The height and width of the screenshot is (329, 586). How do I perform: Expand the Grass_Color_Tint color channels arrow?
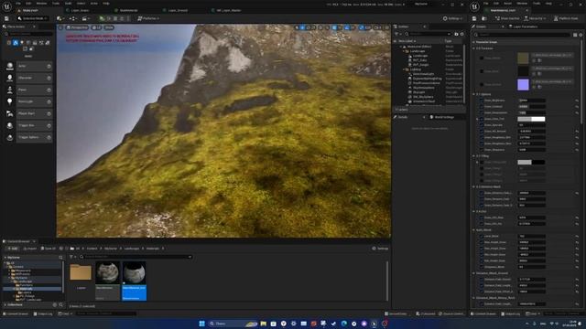click(477, 119)
